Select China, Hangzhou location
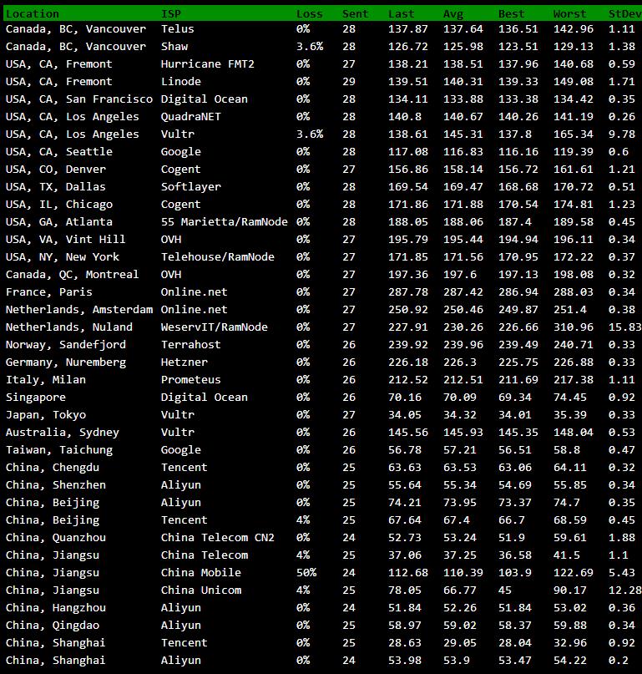 point(55,608)
